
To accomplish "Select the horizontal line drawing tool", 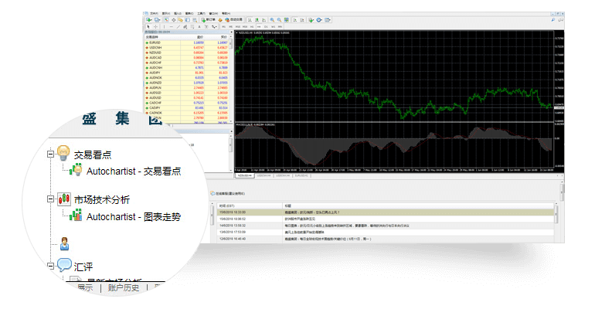I will 172,26.
